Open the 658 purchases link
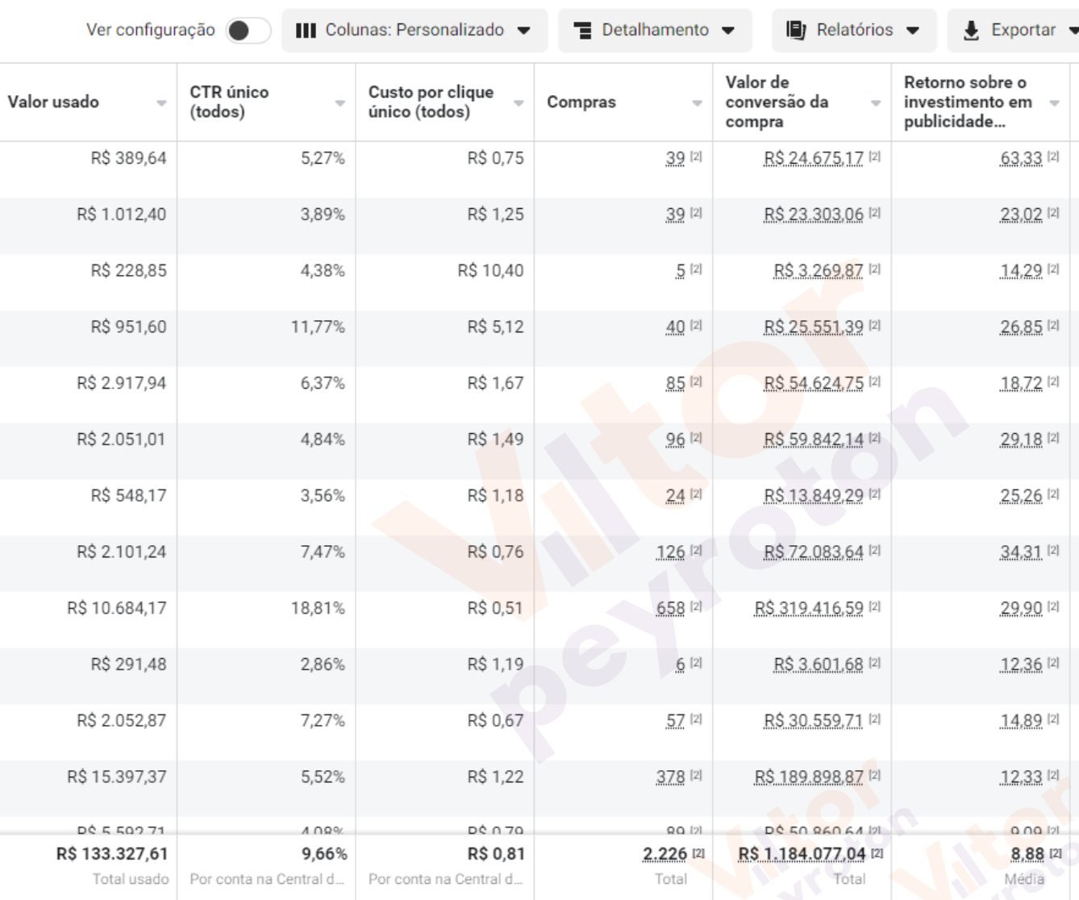The image size is (1079, 900). (x=670, y=608)
